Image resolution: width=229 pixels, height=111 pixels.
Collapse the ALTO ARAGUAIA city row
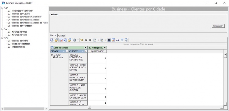pos(51,55)
